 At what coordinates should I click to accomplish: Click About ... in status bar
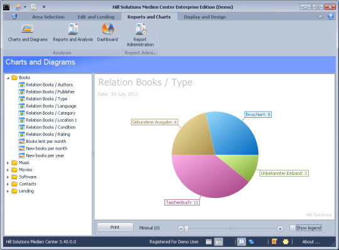(x=311, y=242)
